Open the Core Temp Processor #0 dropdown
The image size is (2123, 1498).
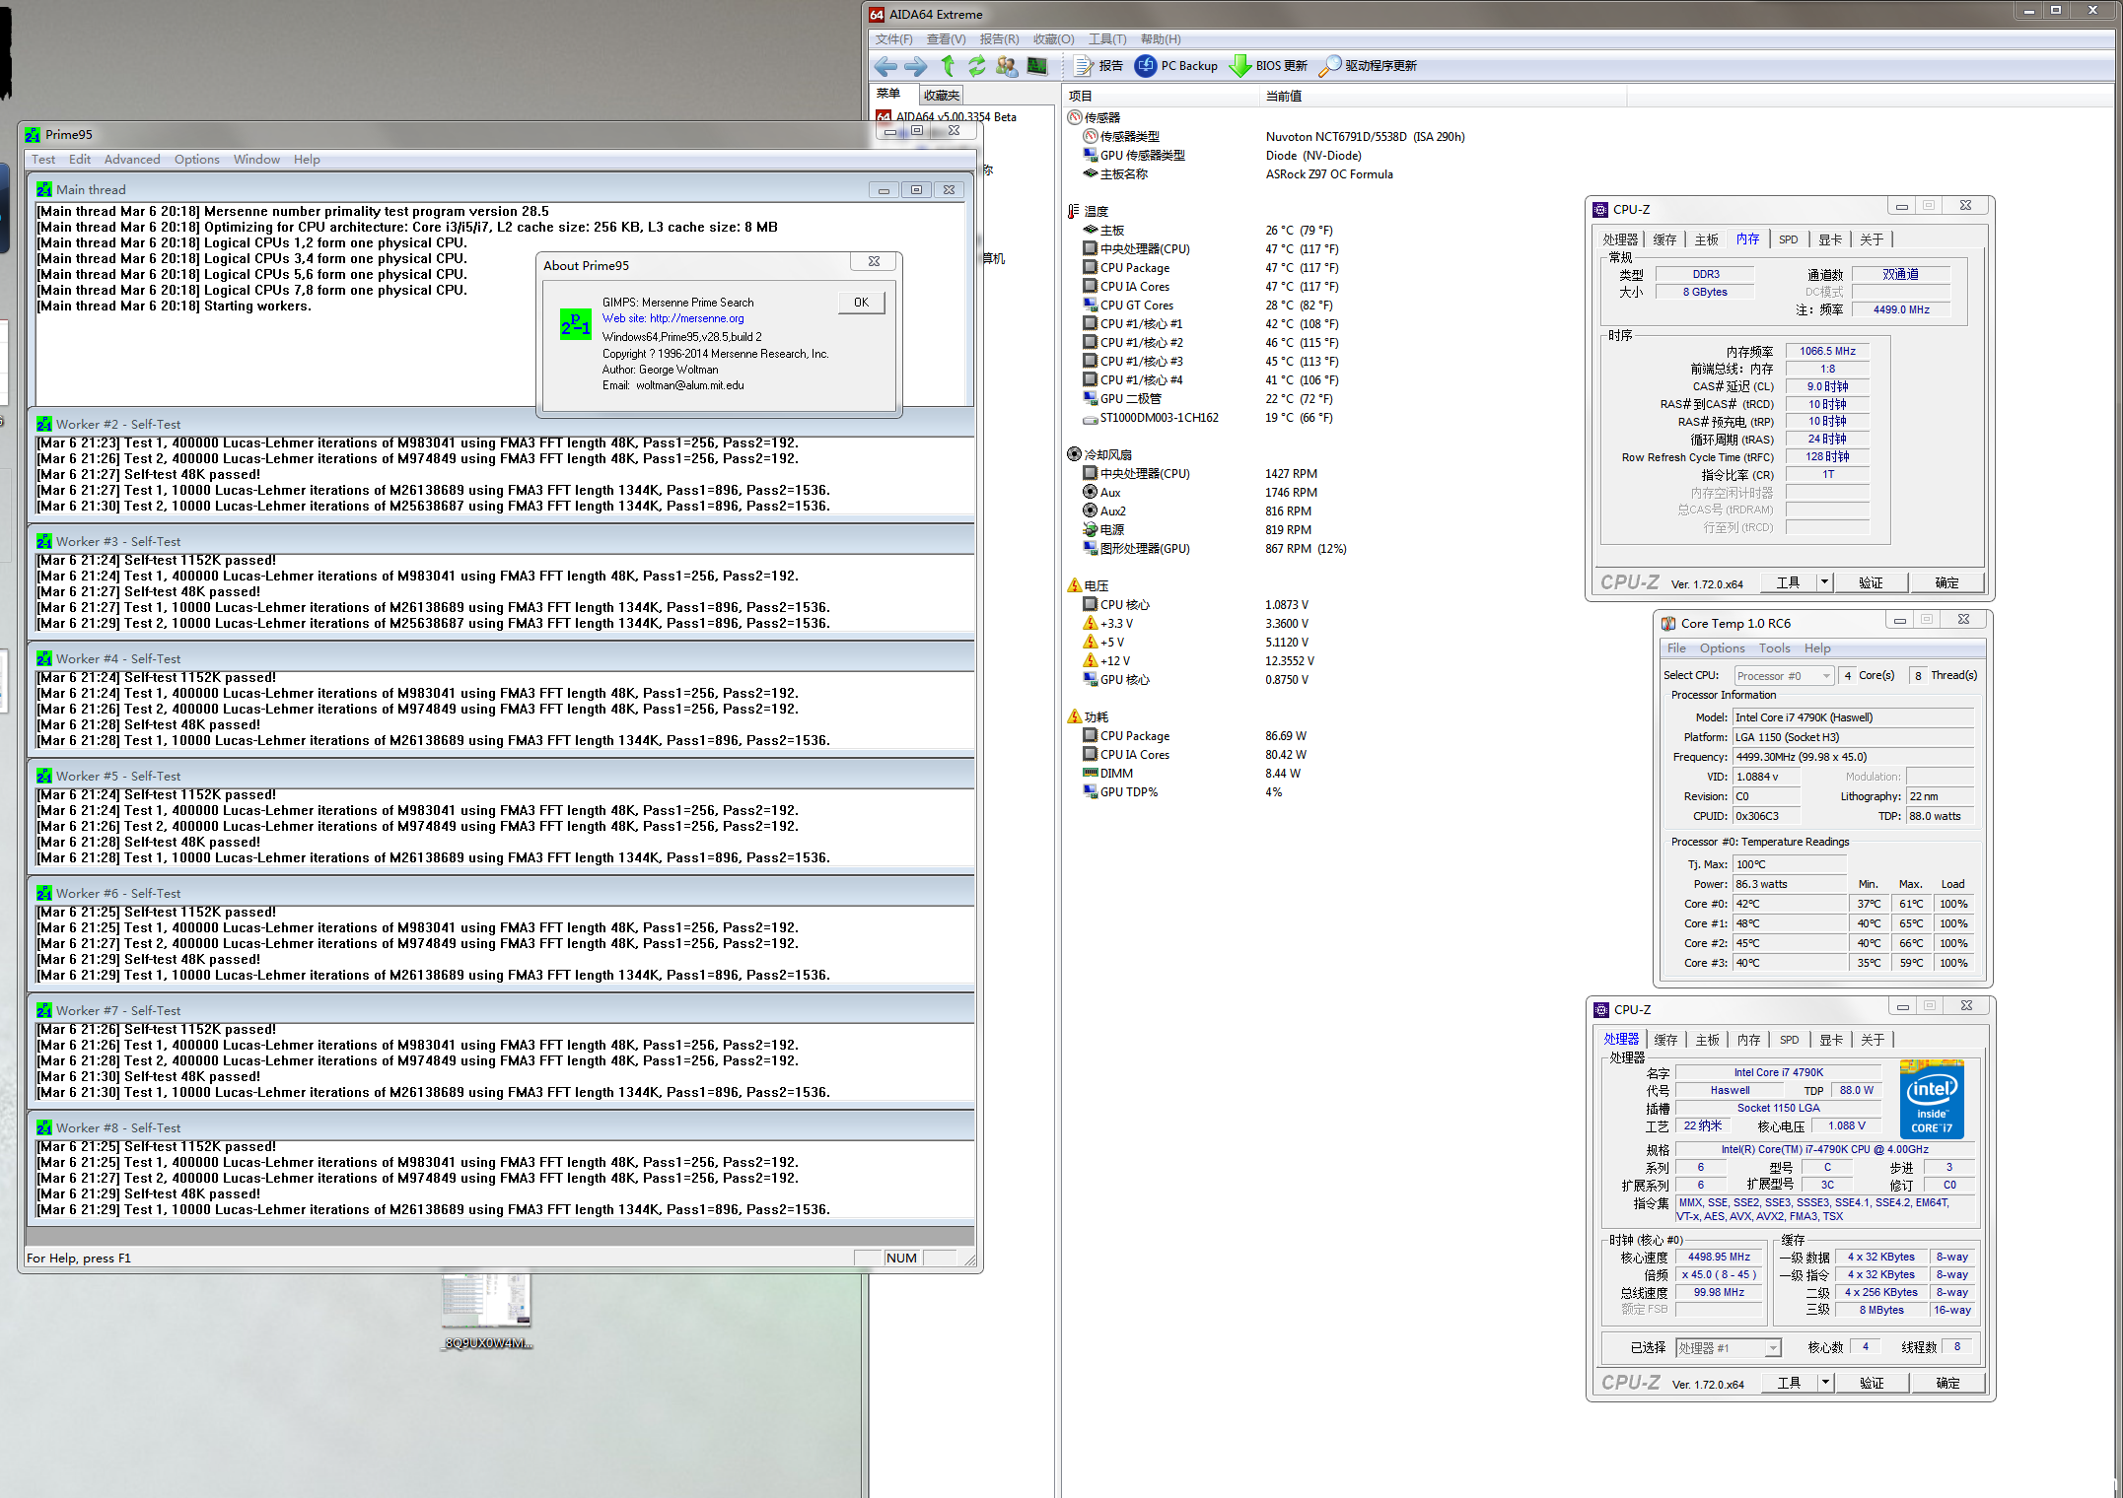coord(1784,676)
